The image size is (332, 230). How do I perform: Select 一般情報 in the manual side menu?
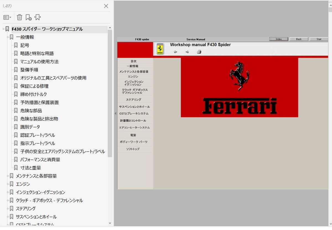[x=133, y=66]
